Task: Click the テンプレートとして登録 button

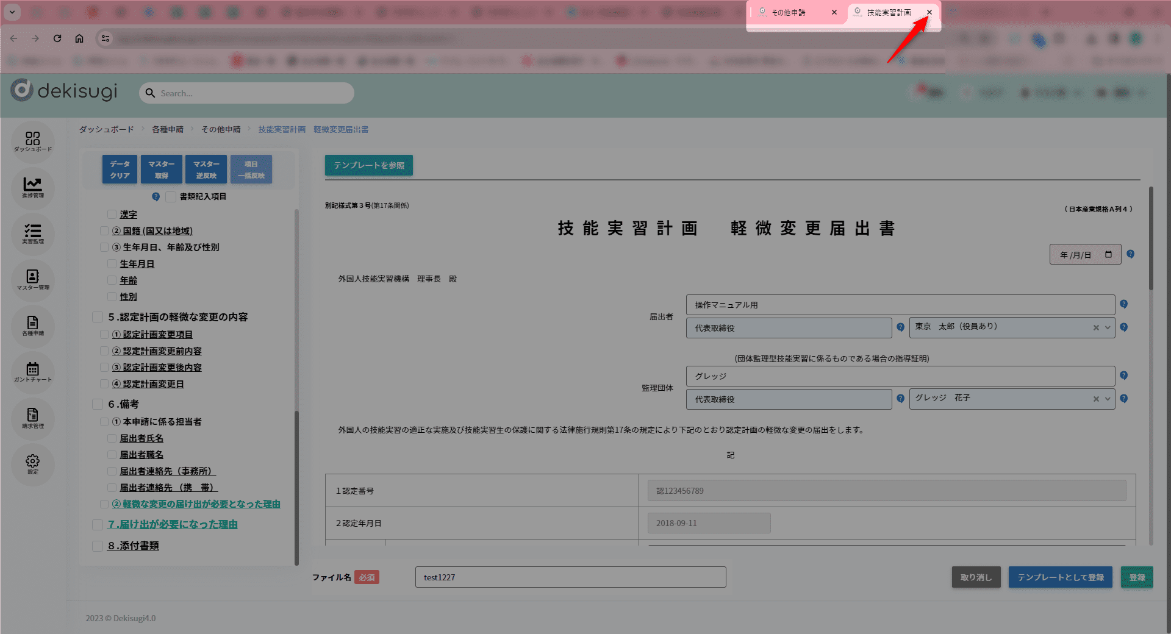Action: click(x=1060, y=577)
